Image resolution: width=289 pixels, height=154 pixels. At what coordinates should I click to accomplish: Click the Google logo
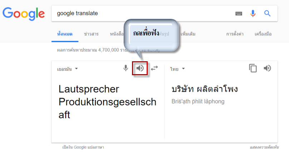[24, 14]
